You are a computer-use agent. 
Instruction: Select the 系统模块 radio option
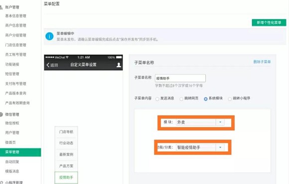(206, 99)
